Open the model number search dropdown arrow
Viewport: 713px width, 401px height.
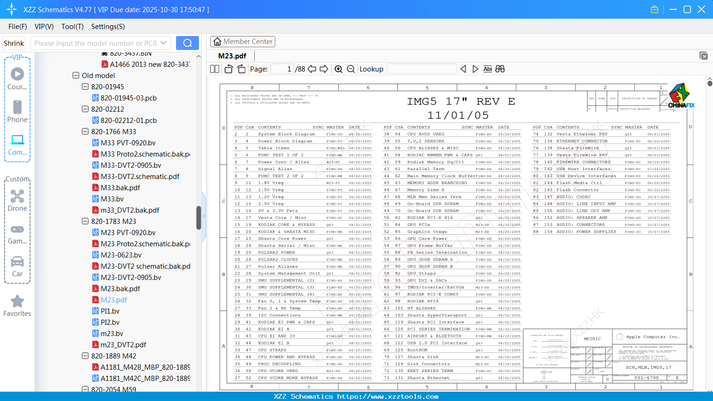[163, 43]
